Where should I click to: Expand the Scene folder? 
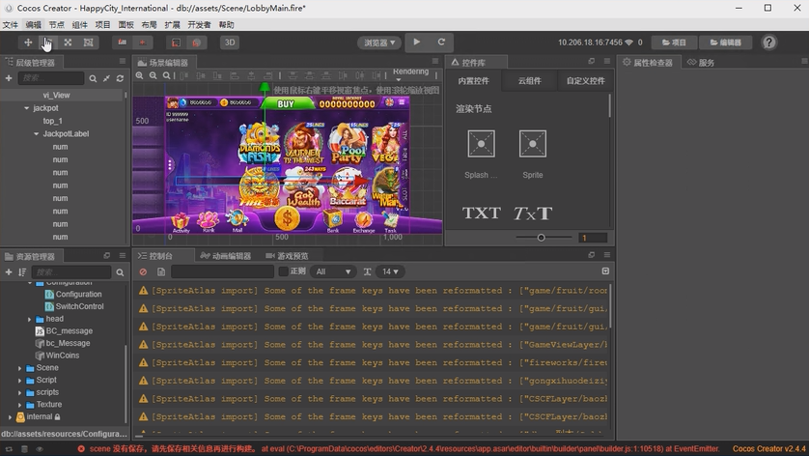19,368
